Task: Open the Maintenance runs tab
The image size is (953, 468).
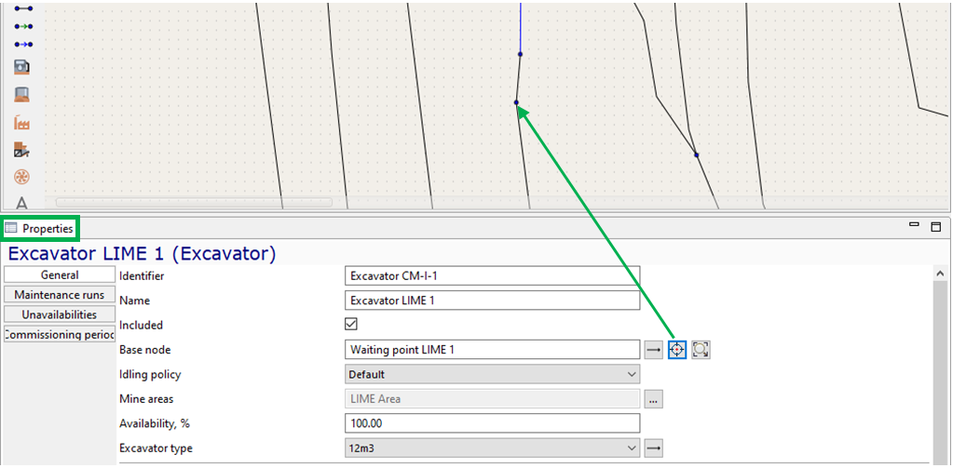Action: pos(60,295)
